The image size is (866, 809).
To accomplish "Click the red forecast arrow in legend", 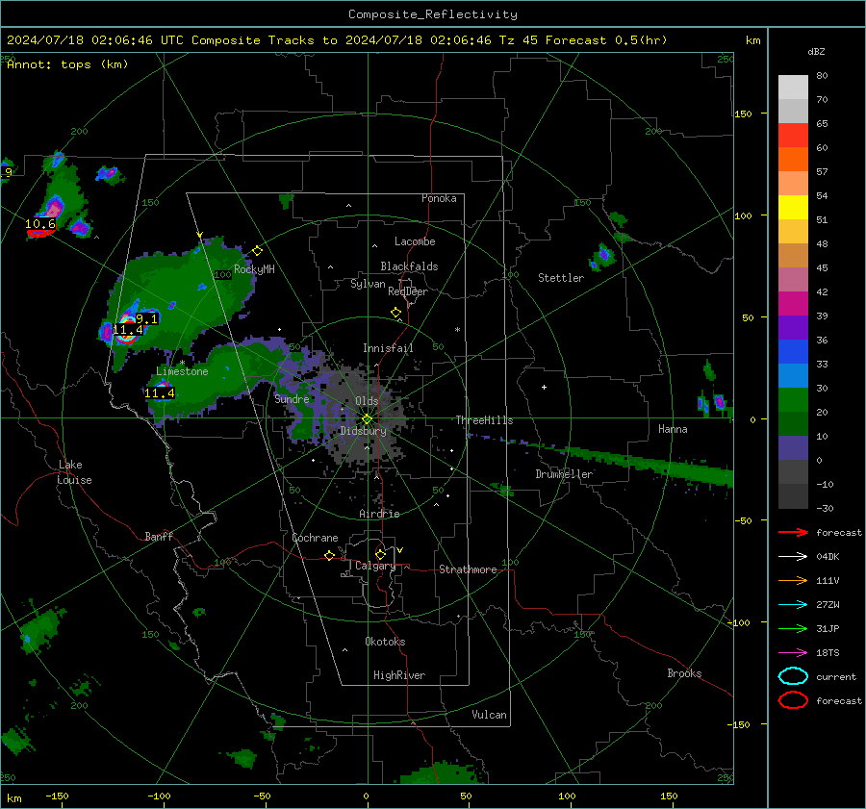I will coord(793,532).
